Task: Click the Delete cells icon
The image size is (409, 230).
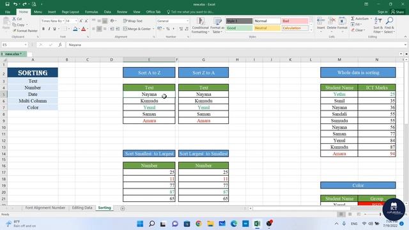Action: click(332, 21)
